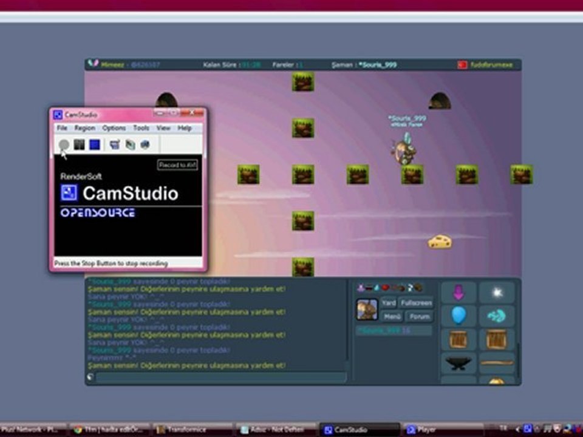Switch to Player taskbar button
Viewport: 583px width, 437px height.
point(443,430)
